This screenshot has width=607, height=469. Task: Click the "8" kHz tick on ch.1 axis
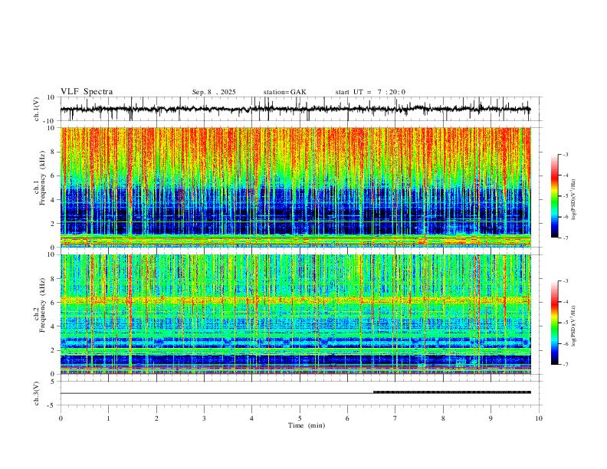tap(54, 152)
